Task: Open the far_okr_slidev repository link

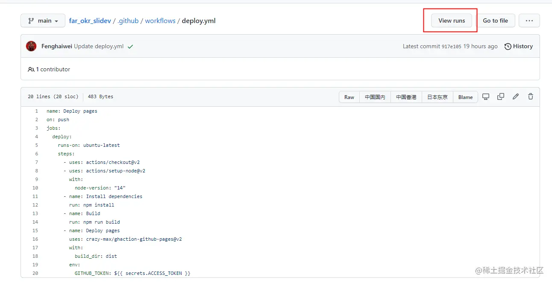Action: pyautogui.click(x=90, y=20)
